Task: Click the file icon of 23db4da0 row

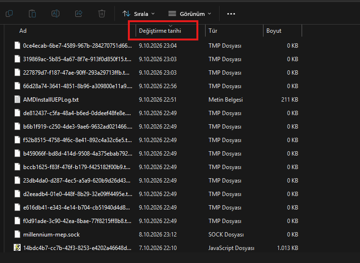Action: click(17, 180)
